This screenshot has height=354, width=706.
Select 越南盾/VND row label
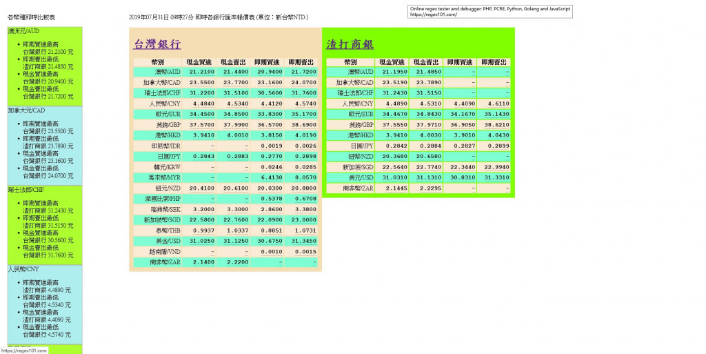pos(165,252)
